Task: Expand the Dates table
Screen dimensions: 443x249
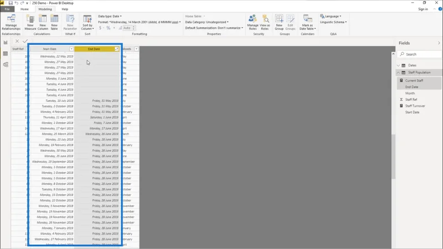Action: pos(398,65)
